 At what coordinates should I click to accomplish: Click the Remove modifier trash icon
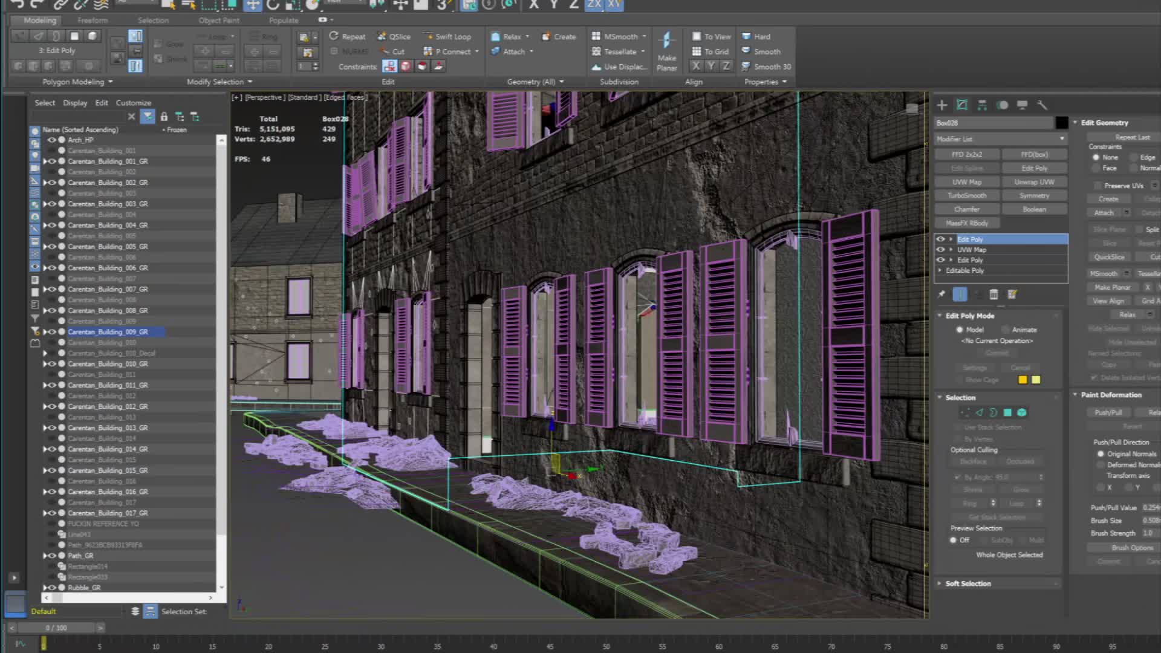(x=994, y=294)
